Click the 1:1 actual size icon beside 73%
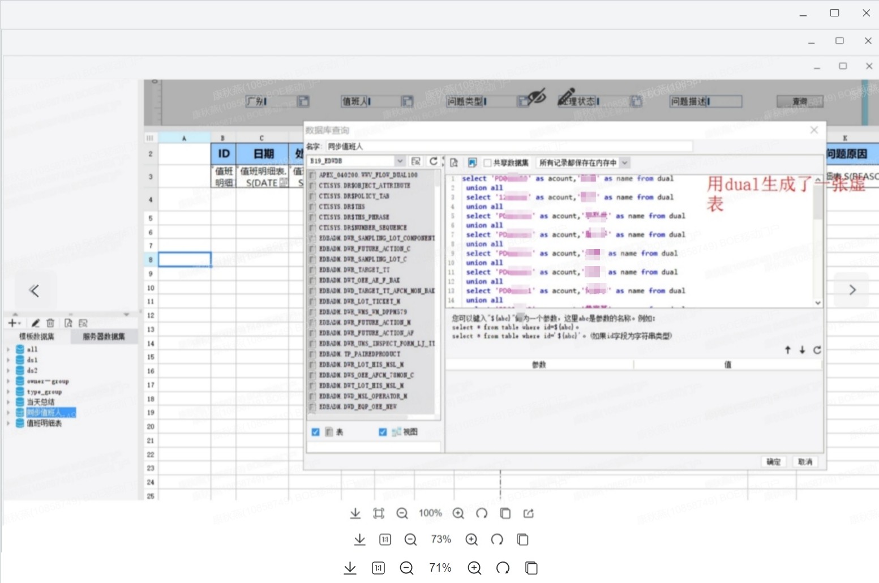 (385, 539)
